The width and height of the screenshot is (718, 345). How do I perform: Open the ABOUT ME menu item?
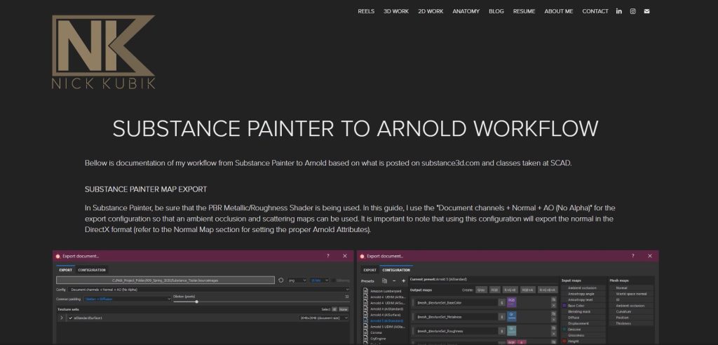click(559, 11)
